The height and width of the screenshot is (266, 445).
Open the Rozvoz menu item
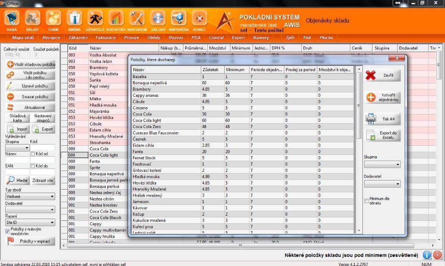coord(176,38)
